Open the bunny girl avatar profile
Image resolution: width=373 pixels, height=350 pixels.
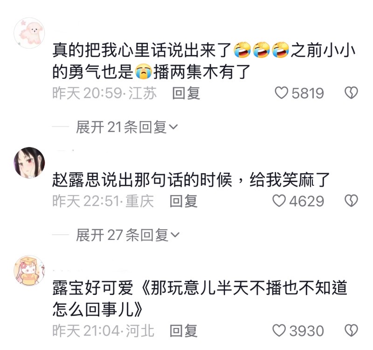[x=29, y=271]
